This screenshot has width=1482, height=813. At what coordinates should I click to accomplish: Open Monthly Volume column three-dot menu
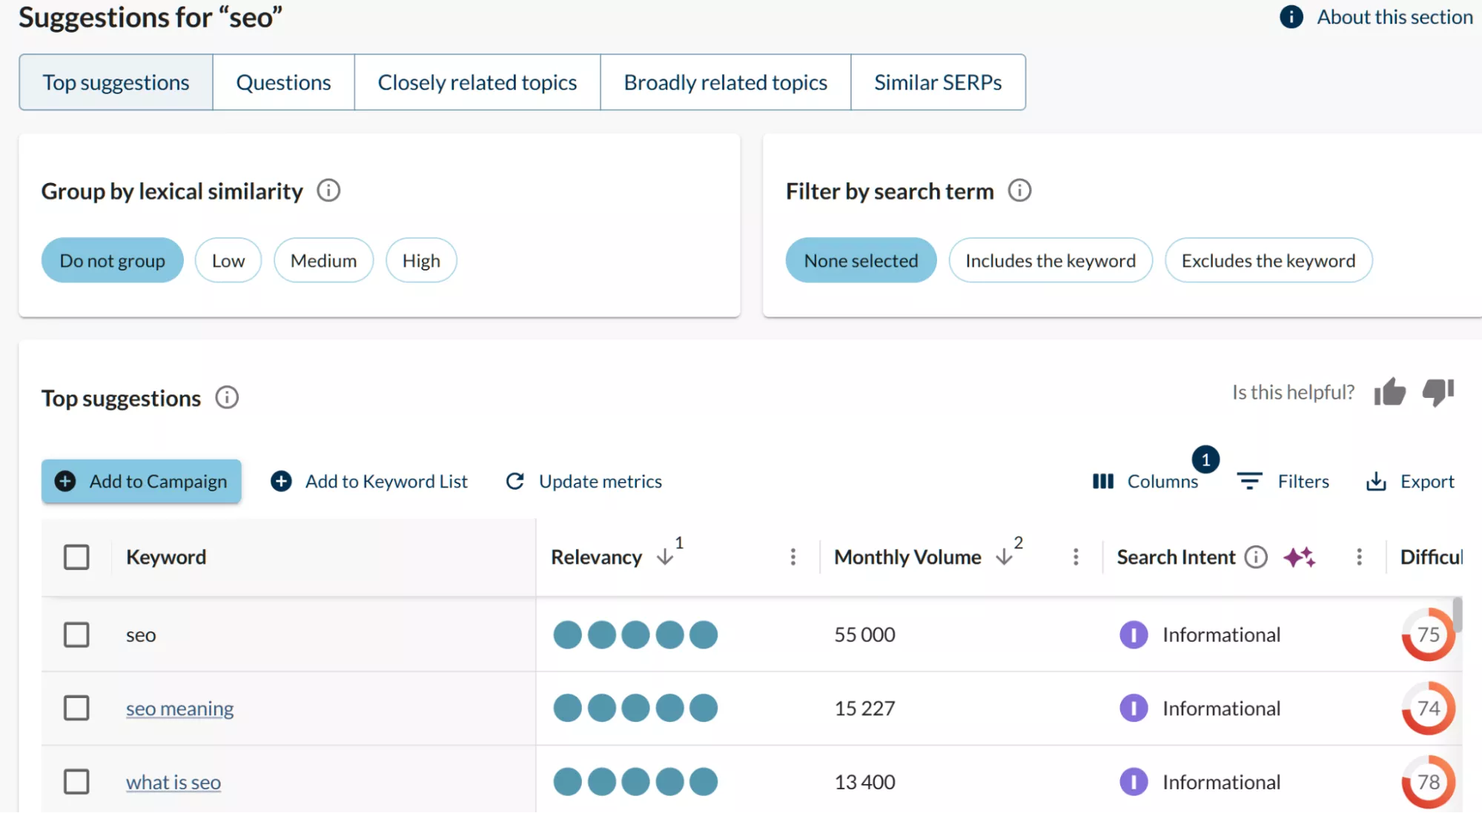pos(1076,557)
